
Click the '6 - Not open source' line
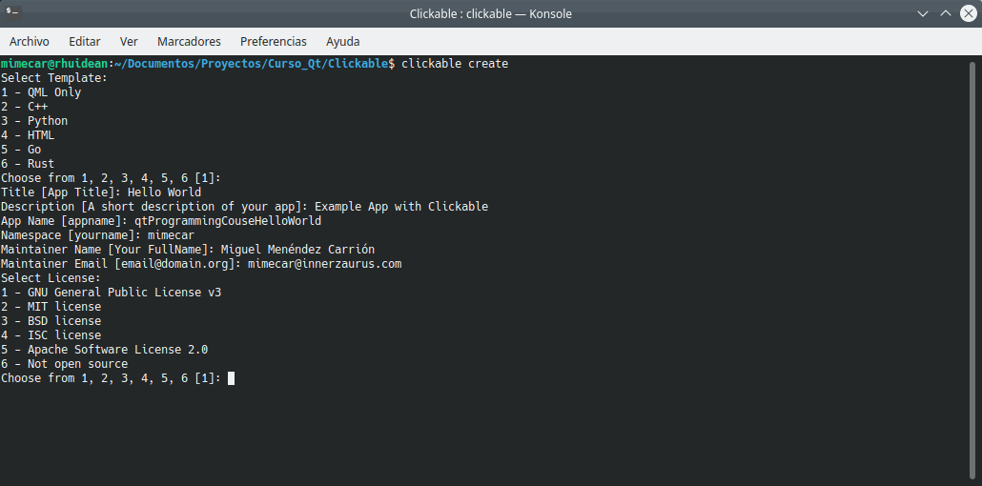tap(64, 364)
